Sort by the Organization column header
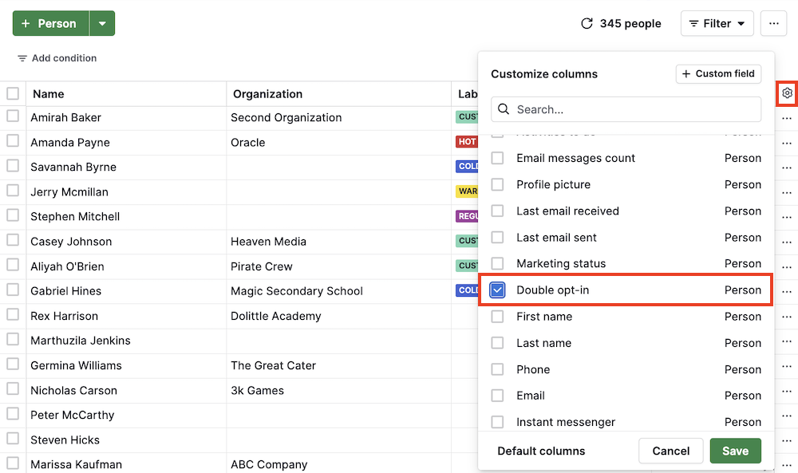This screenshot has width=798, height=473. pos(267,94)
